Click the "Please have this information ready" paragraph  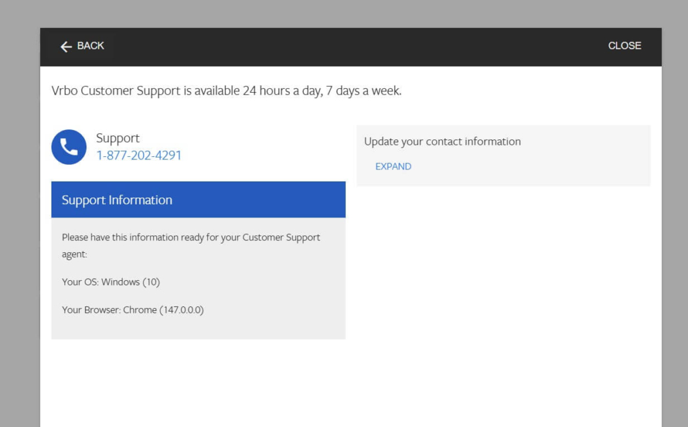pyautogui.click(x=191, y=246)
